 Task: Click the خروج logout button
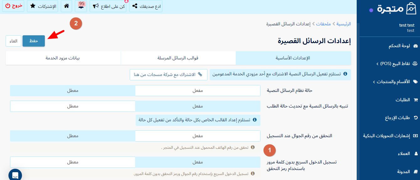(x=13, y=6)
